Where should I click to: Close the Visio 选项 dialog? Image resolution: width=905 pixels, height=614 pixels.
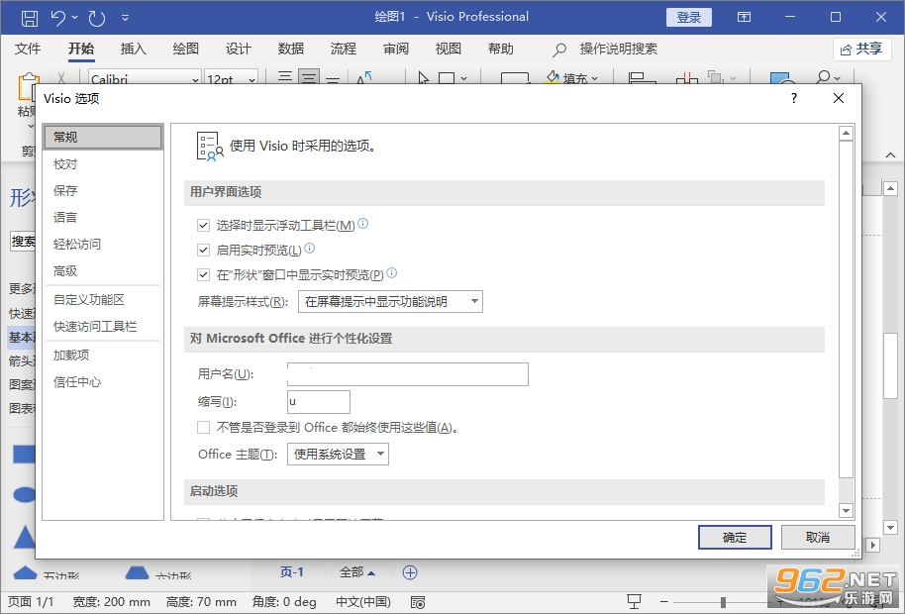pos(839,98)
